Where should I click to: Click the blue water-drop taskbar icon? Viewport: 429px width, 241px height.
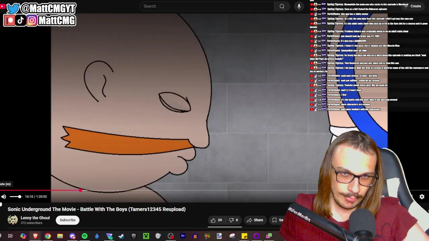click(x=97, y=236)
